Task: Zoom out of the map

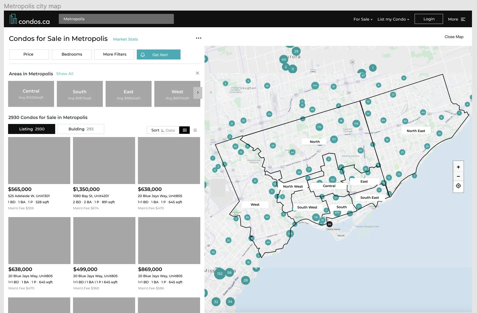Action: point(458,177)
